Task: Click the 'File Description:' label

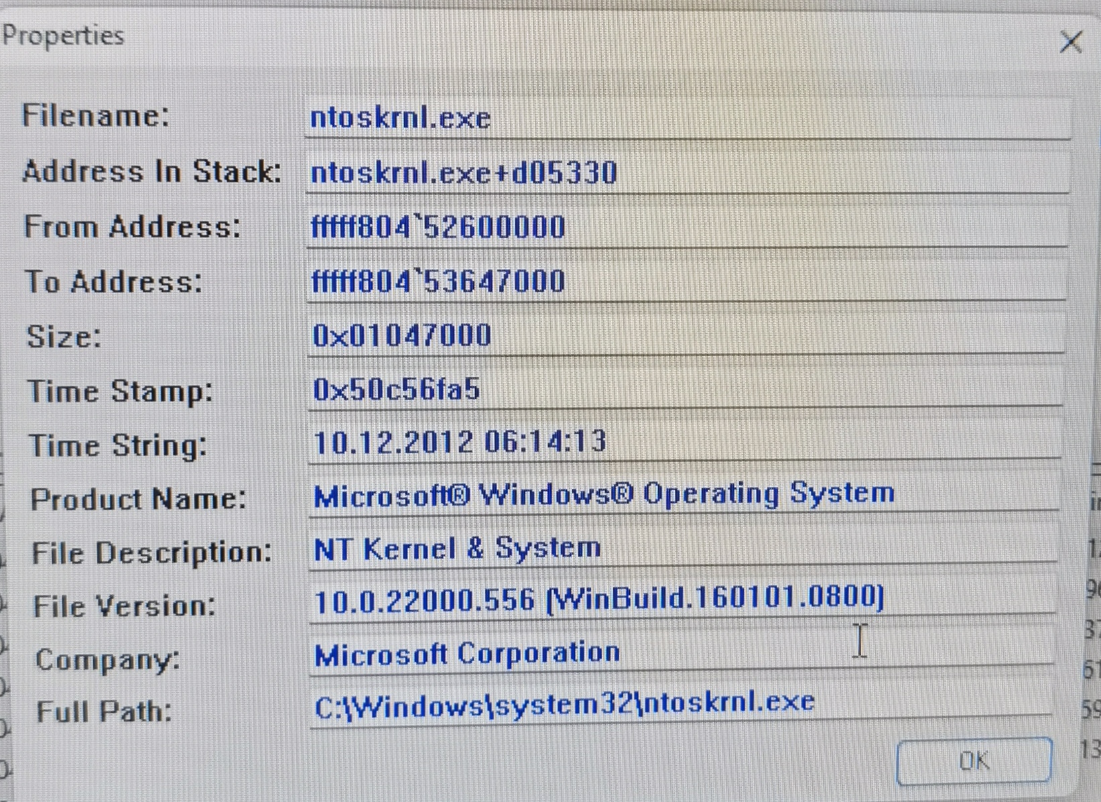Action: point(152,553)
